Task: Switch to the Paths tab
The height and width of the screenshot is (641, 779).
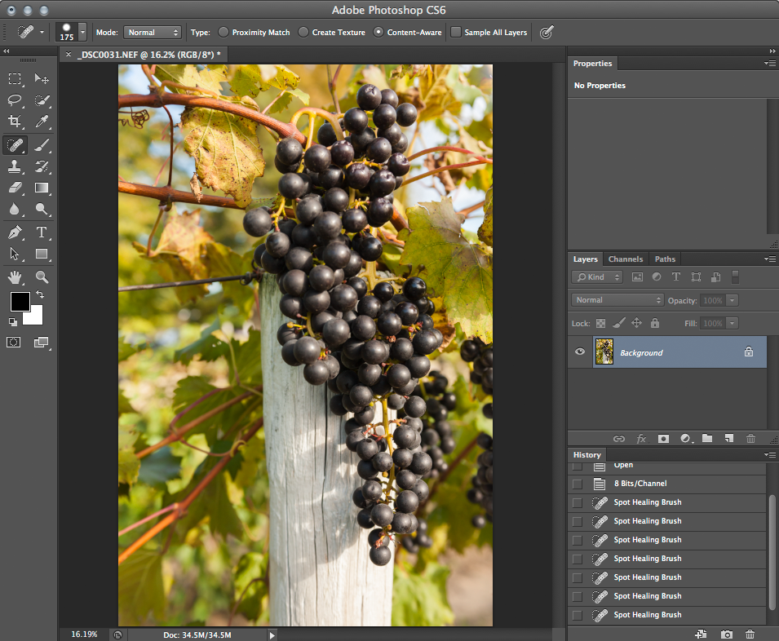Action: point(665,259)
